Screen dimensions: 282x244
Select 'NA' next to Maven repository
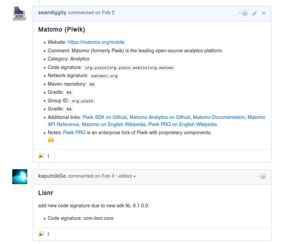click(92, 84)
